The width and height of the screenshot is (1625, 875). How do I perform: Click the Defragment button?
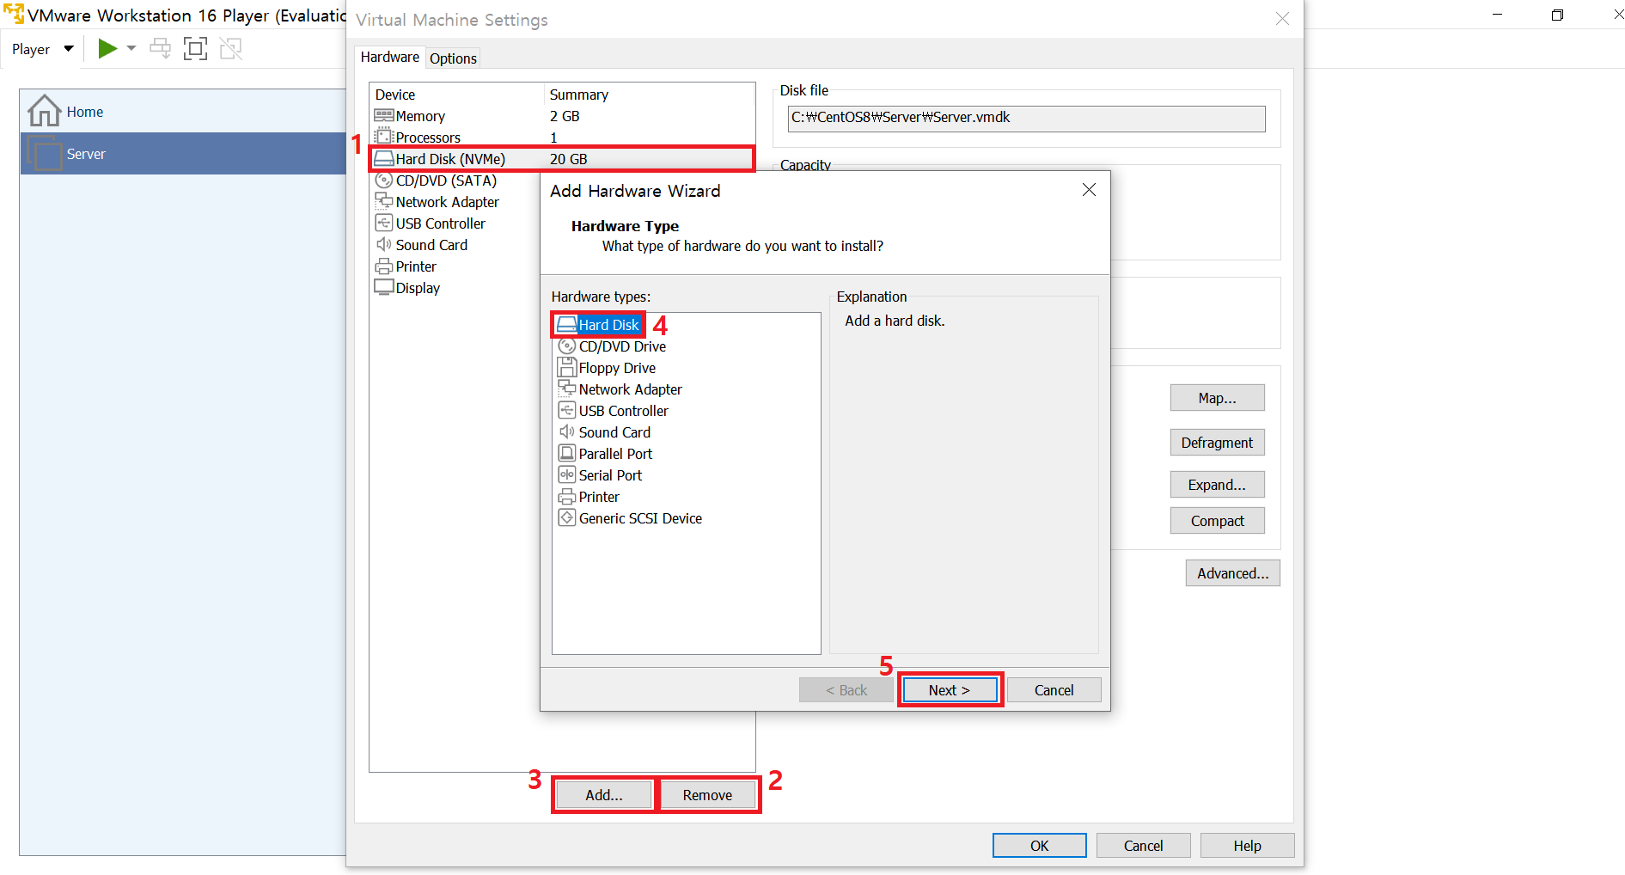[x=1217, y=442]
